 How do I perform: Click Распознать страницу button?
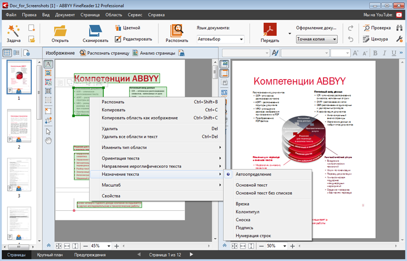click(105, 53)
